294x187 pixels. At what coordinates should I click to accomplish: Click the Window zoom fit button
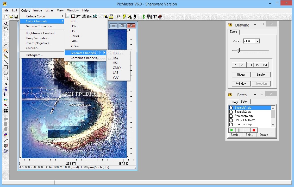pyautogui.click(x=241, y=84)
